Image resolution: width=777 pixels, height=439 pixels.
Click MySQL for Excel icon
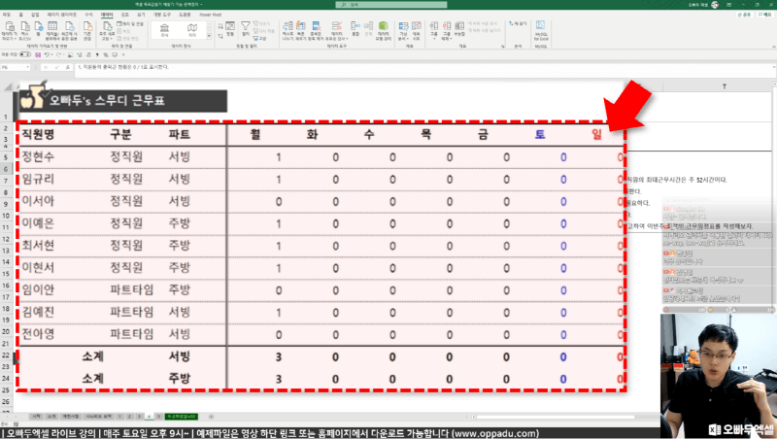[541, 31]
